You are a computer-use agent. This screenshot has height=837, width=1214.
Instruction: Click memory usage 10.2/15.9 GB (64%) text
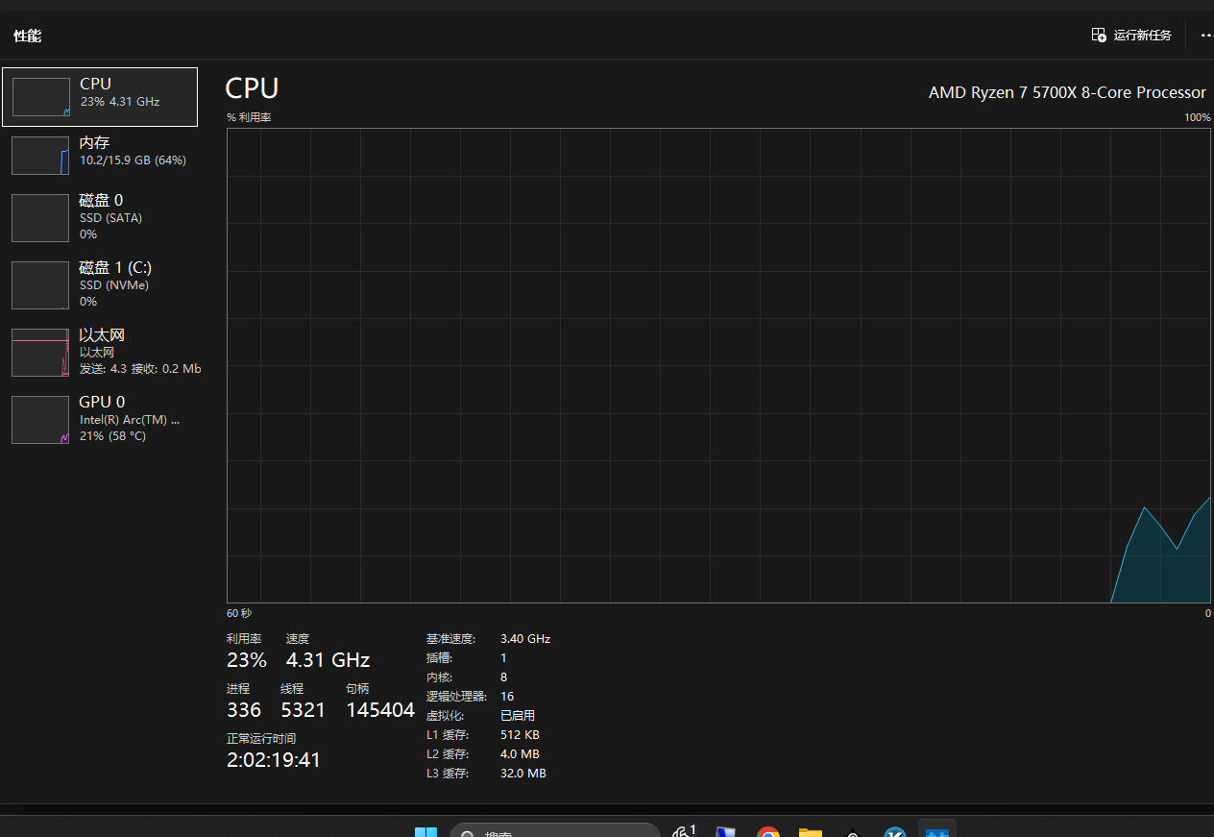pyautogui.click(x=133, y=160)
